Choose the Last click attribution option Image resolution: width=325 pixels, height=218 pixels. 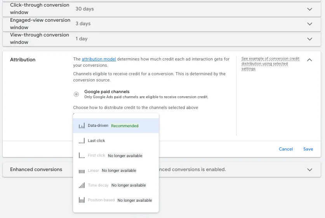point(116,140)
